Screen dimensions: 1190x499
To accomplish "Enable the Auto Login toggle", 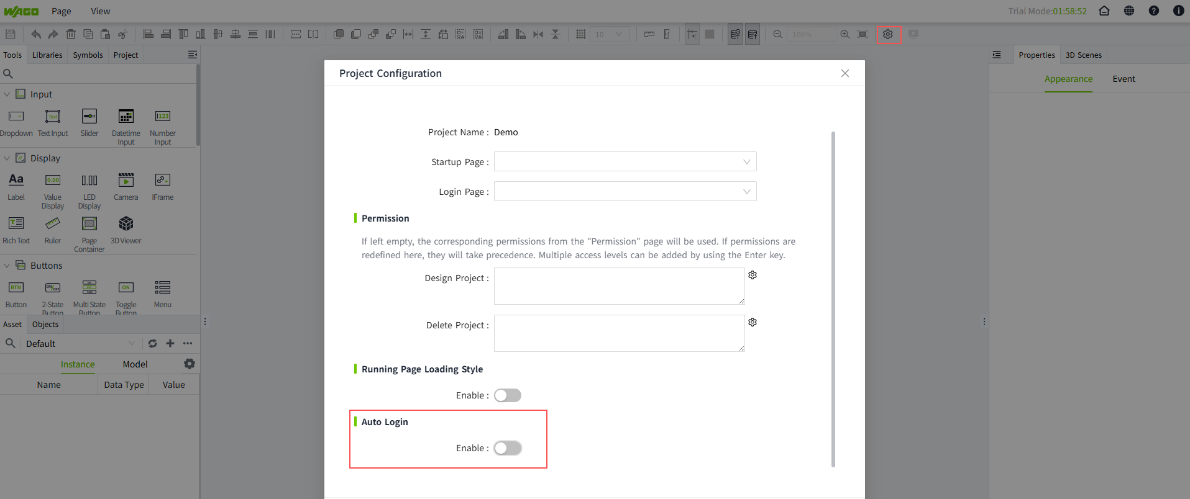I will (508, 448).
